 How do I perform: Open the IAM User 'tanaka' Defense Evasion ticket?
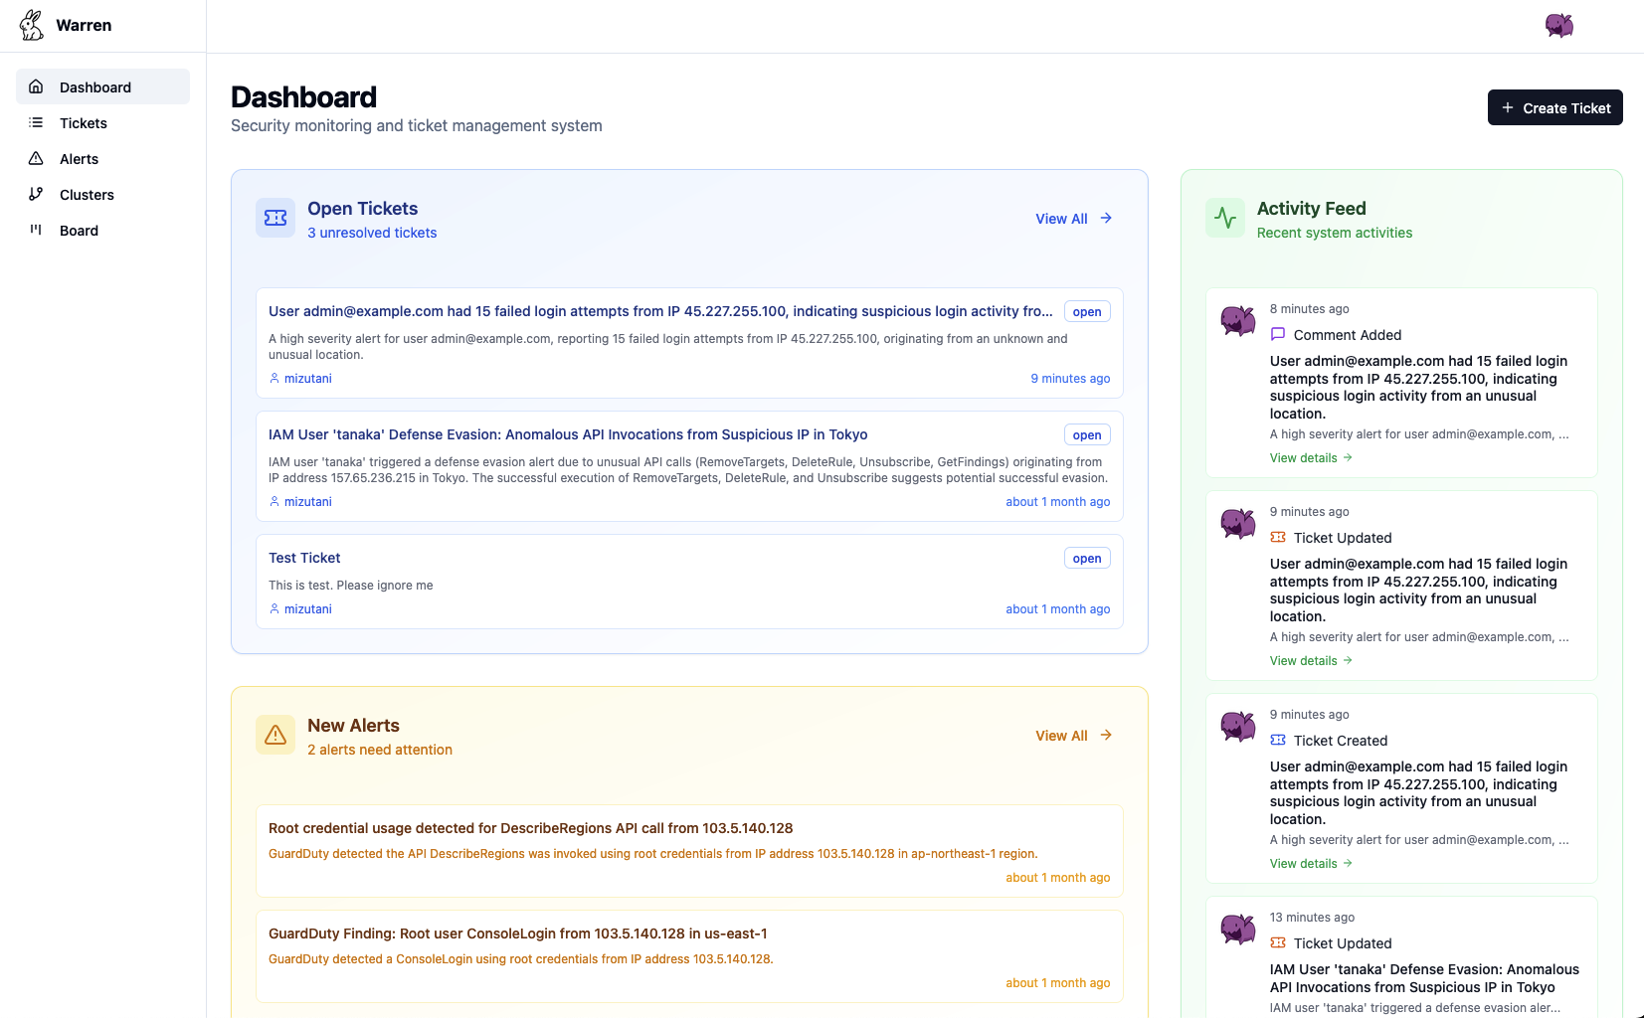[567, 434]
